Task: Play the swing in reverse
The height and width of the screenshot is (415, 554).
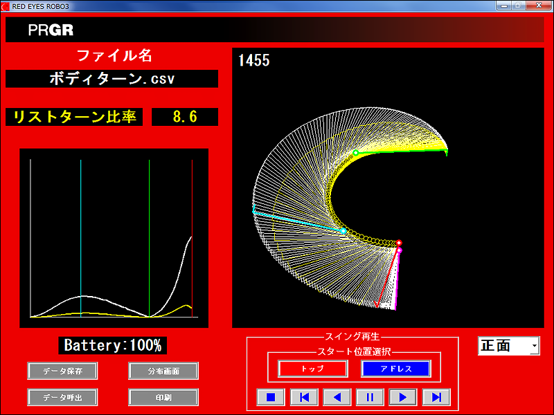Action: tap(337, 397)
